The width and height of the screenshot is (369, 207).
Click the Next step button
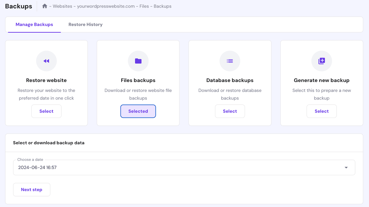(x=32, y=189)
